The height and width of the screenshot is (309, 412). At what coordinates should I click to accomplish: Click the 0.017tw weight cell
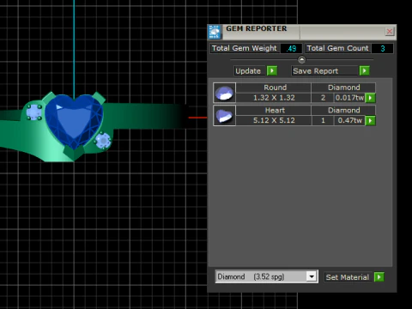click(x=349, y=98)
